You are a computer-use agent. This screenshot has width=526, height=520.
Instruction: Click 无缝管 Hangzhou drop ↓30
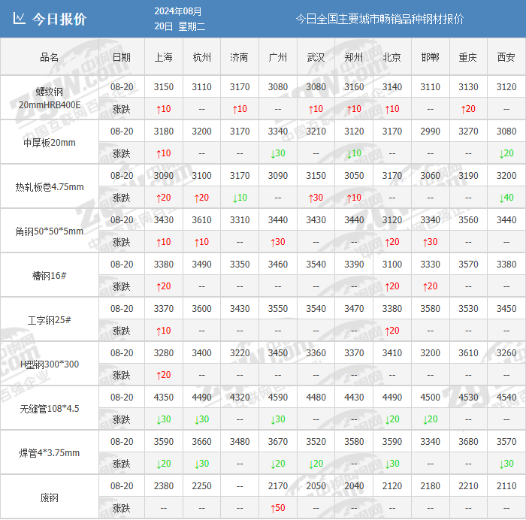(201, 419)
